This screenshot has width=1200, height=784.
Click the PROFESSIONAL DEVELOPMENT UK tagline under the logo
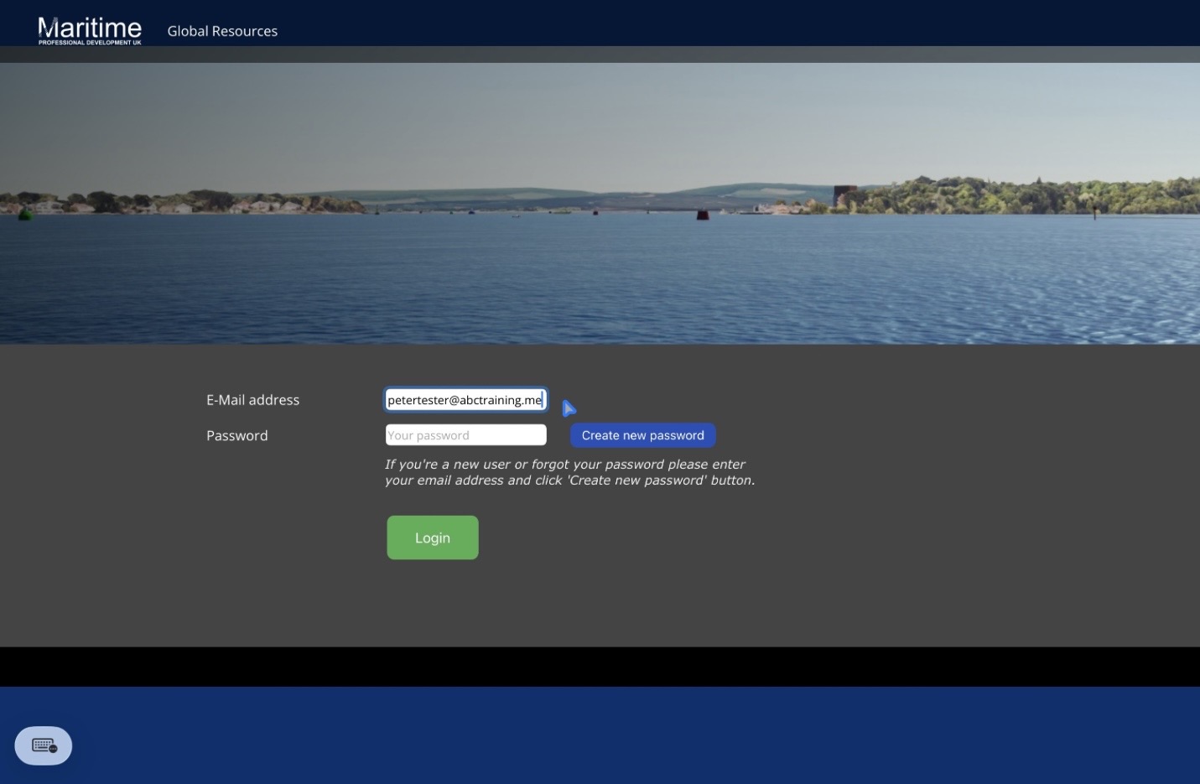89,39
